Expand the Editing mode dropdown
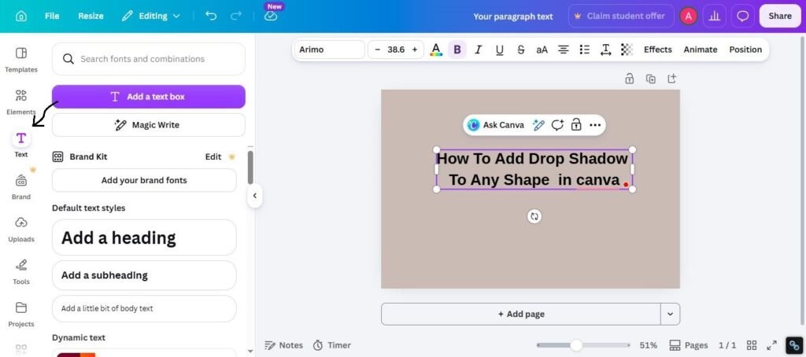This screenshot has width=806, height=357. (151, 16)
